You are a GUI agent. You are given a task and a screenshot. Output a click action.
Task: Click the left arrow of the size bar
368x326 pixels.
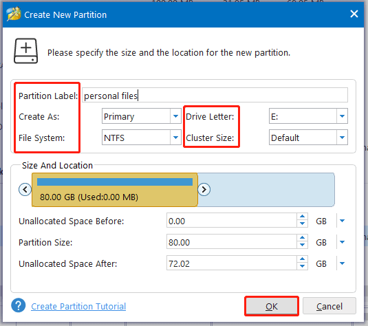click(x=25, y=189)
